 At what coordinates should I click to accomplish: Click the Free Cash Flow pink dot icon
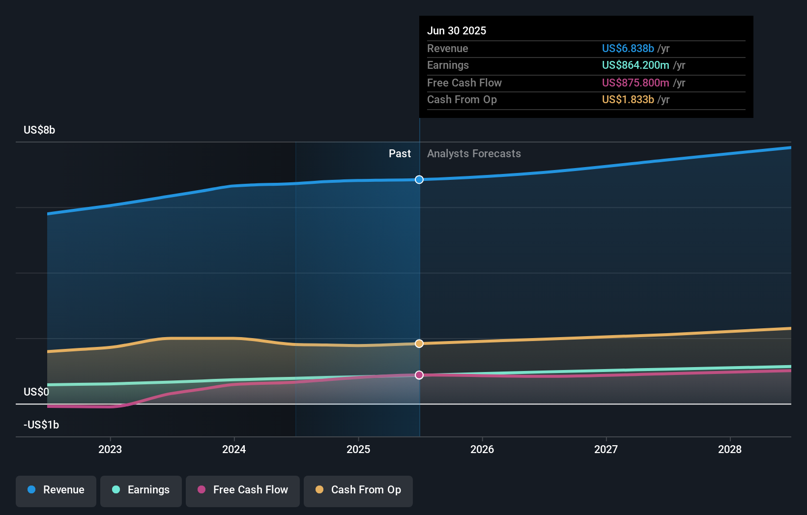[x=202, y=490]
